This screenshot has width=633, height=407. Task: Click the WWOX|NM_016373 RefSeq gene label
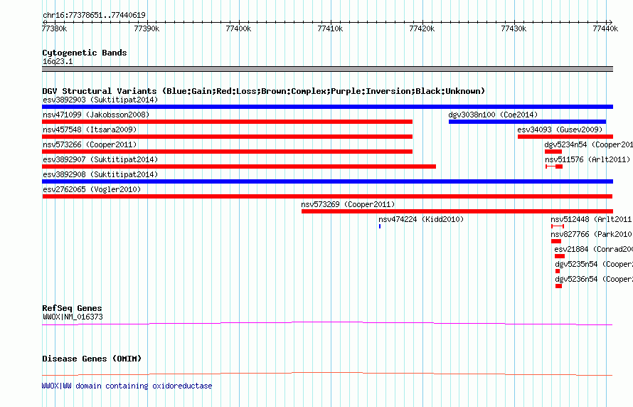point(73,317)
